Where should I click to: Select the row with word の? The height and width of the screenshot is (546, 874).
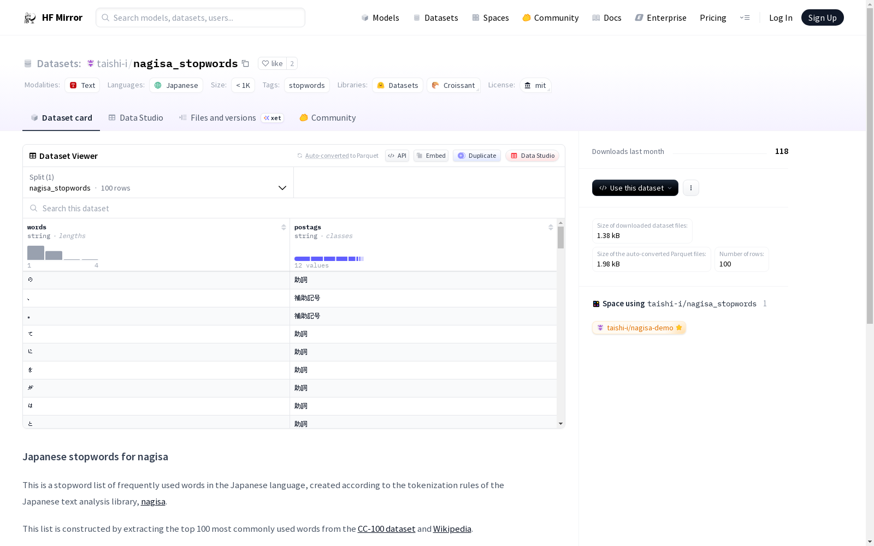coord(290,280)
